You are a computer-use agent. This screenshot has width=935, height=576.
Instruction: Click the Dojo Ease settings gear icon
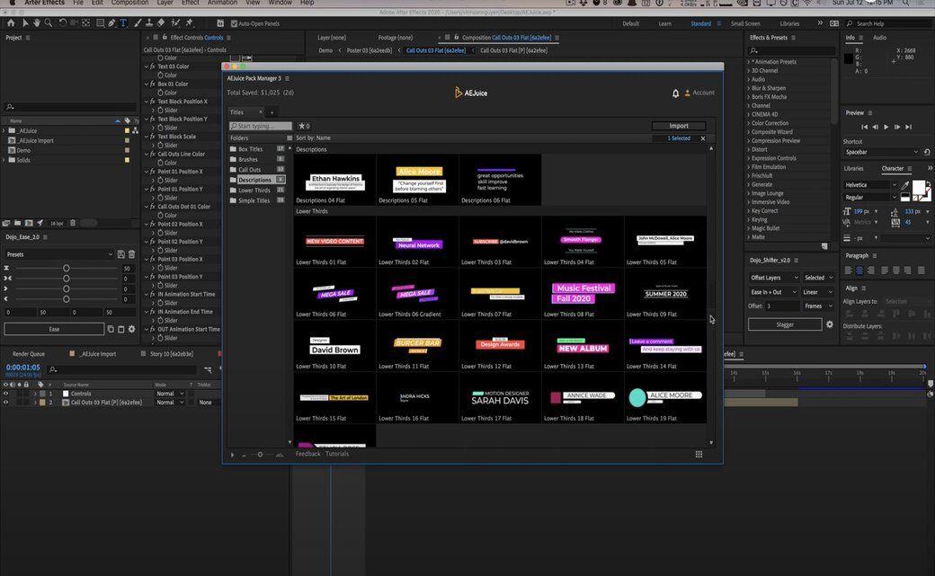pos(132,329)
